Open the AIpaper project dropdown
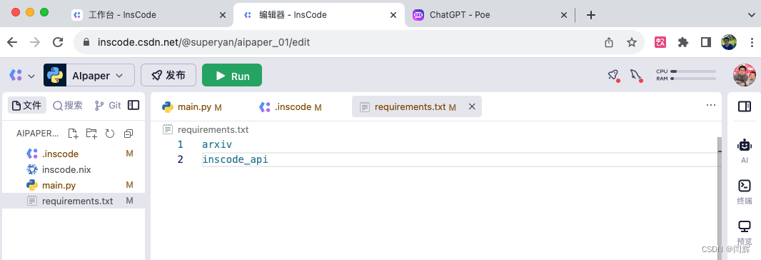Viewport: 761px width, 260px height. (x=89, y=75)
